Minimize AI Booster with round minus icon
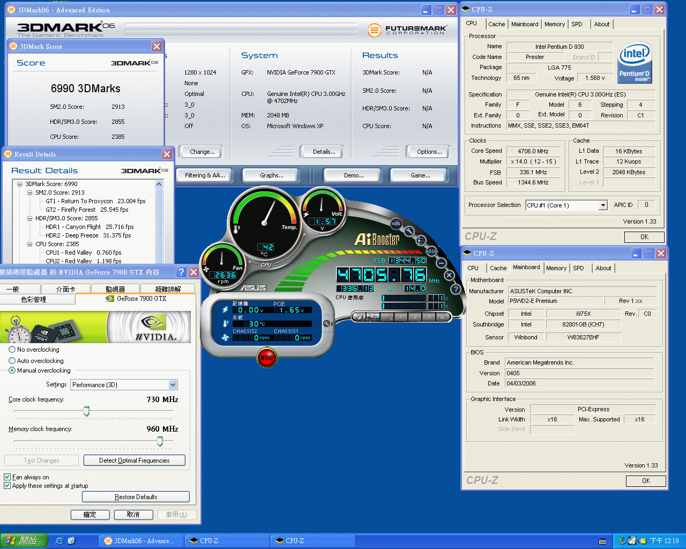This screenshot has width=686, height=549. click(x=441, y=263)
